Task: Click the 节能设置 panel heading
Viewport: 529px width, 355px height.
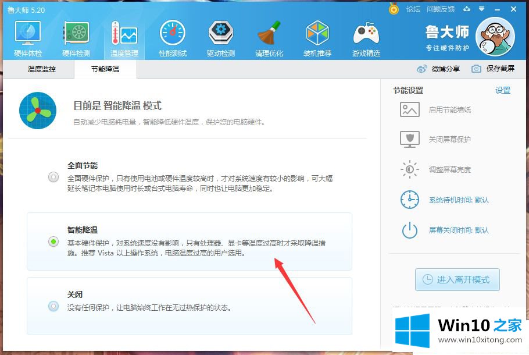Action: tap(408, 91)
